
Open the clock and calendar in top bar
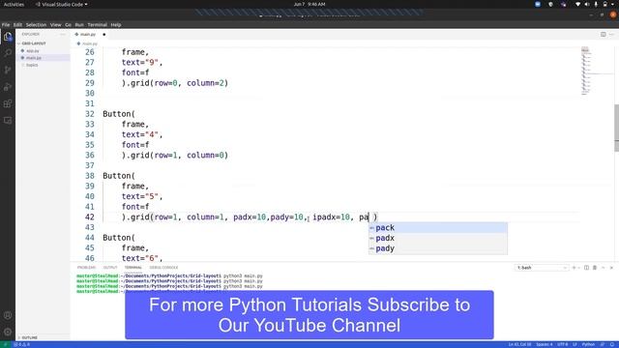(309, 4)
